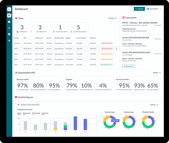
Task: Click the Stakeholders KPI chart icon
Action: tap(16, 73)
